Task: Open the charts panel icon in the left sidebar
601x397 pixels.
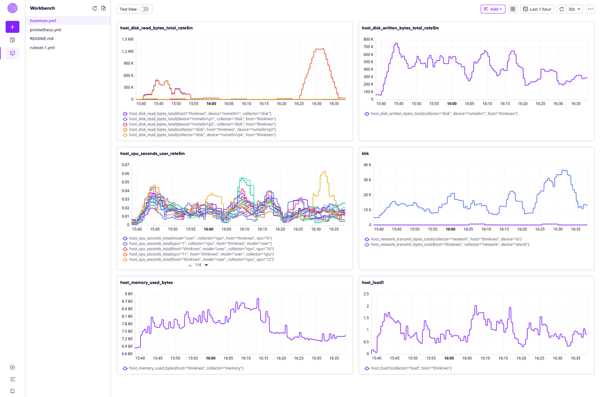Action: pos(12,53)
